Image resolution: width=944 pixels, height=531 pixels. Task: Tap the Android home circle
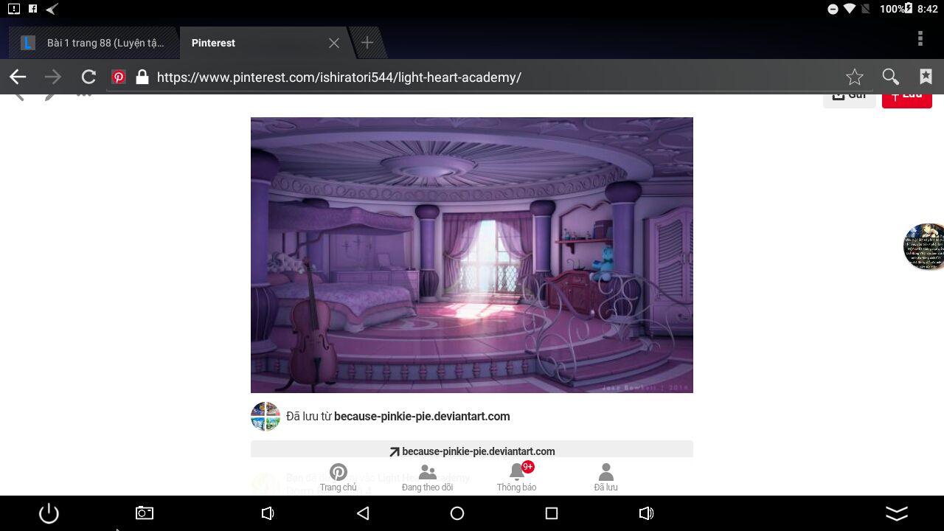457,513
